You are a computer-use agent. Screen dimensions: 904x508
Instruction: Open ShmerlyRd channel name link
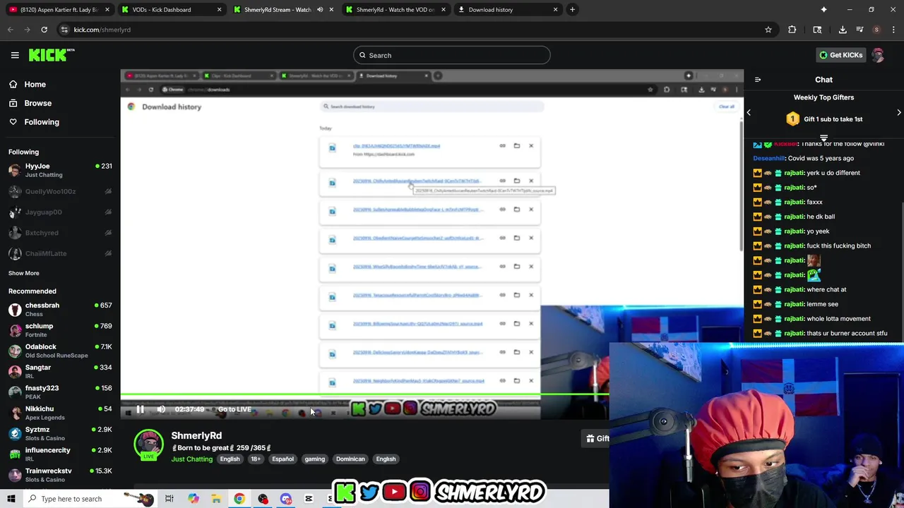[x=196, y=435]
